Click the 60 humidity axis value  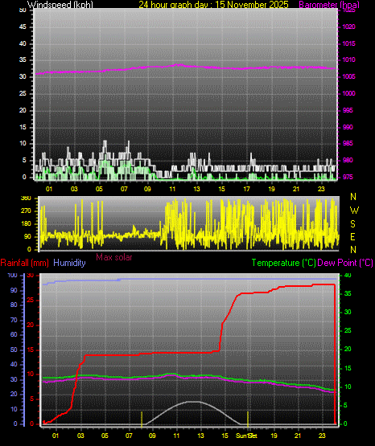click(14, 334)
